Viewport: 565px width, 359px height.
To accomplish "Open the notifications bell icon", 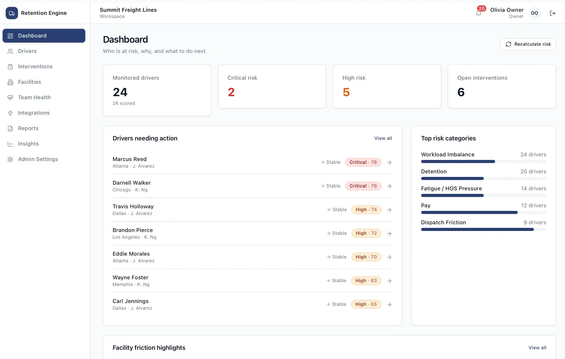I will point(478,13).
